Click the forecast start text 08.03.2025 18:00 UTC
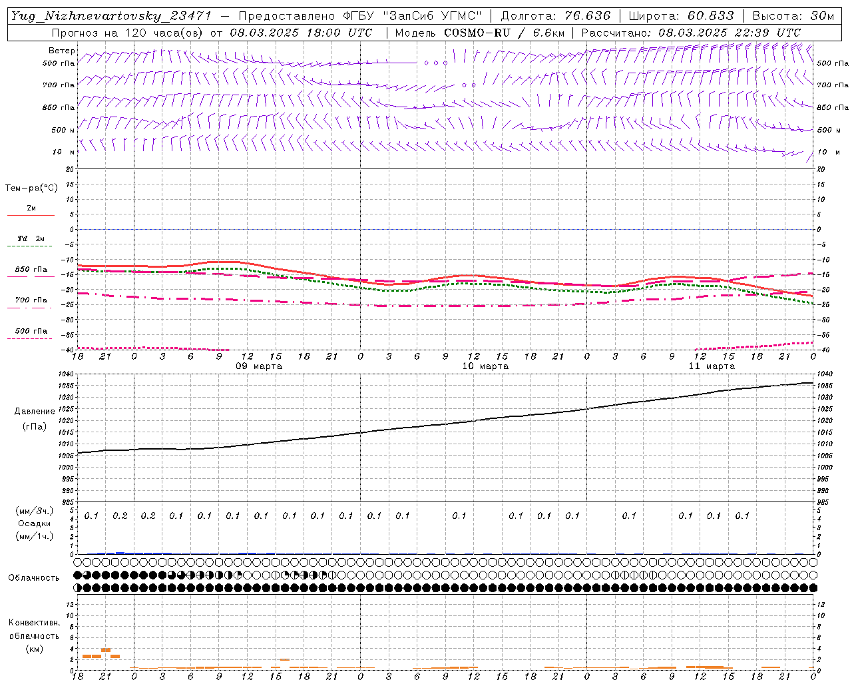852x682 pixels. (301, 33)
